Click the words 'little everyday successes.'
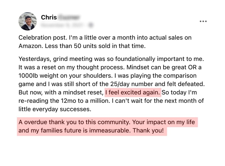The width and height of the screenshot is (225, 166). pos(55,109)
